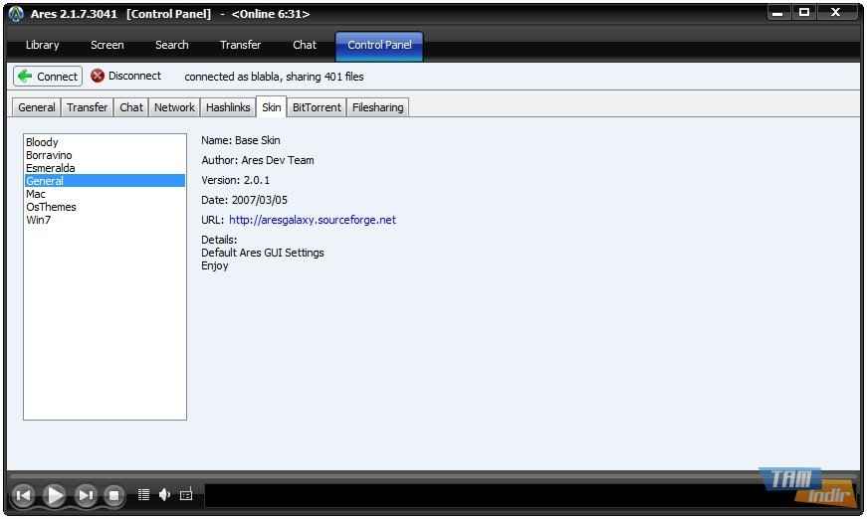Click the Next track button
The height and width of the screenshot is (519, 867).
87,494
